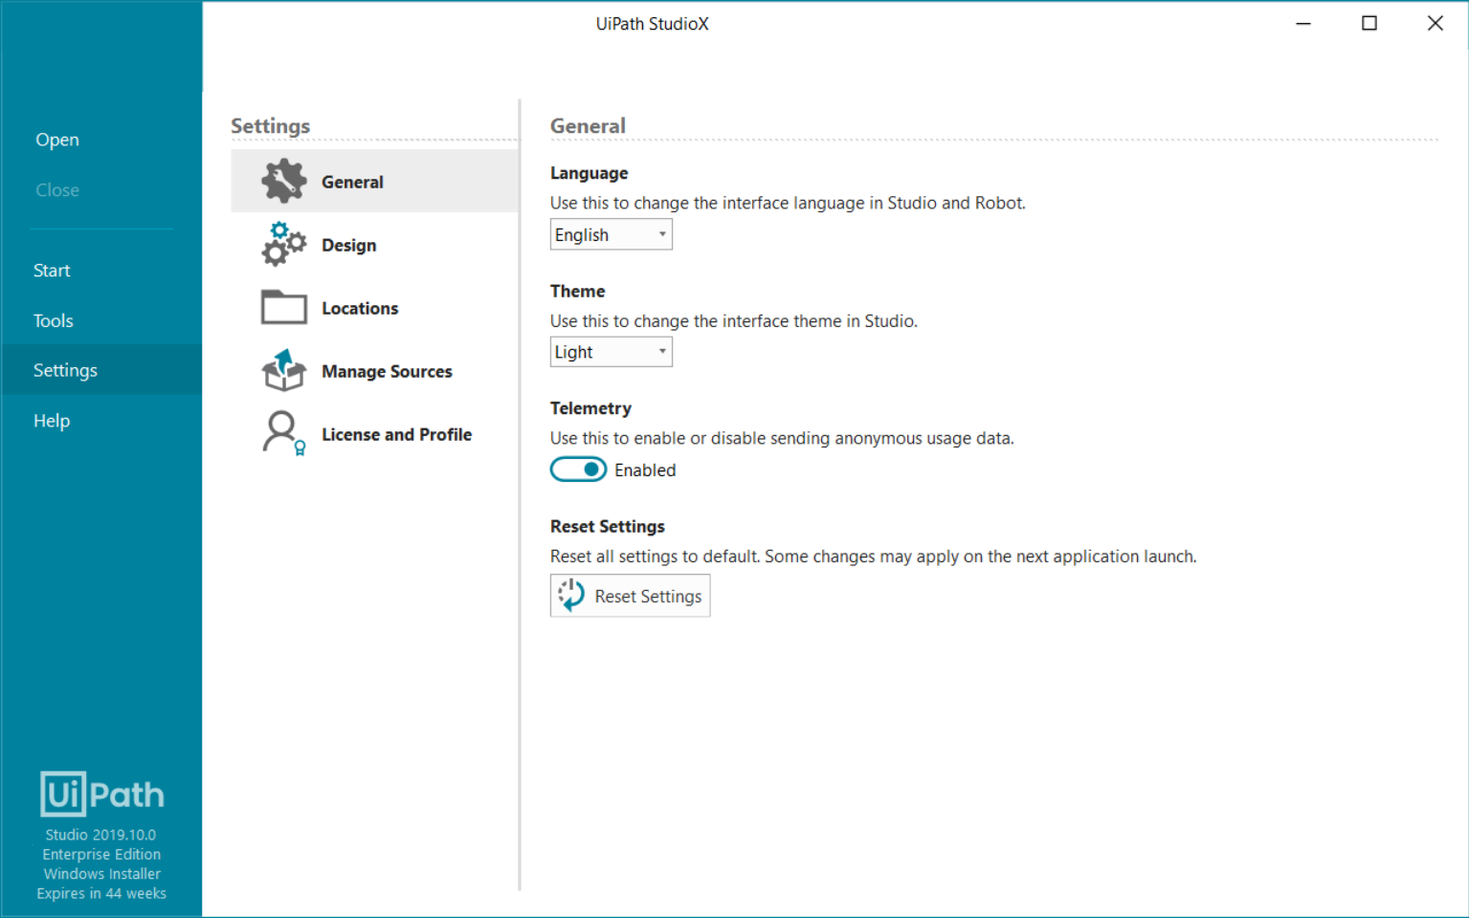Click the Locations folder icon
This screenshot has width=1469, height=918.
click(x=284, y=307)
